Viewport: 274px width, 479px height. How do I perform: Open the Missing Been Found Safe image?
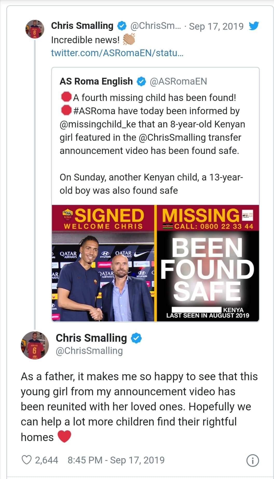click(x=208, y=263)
